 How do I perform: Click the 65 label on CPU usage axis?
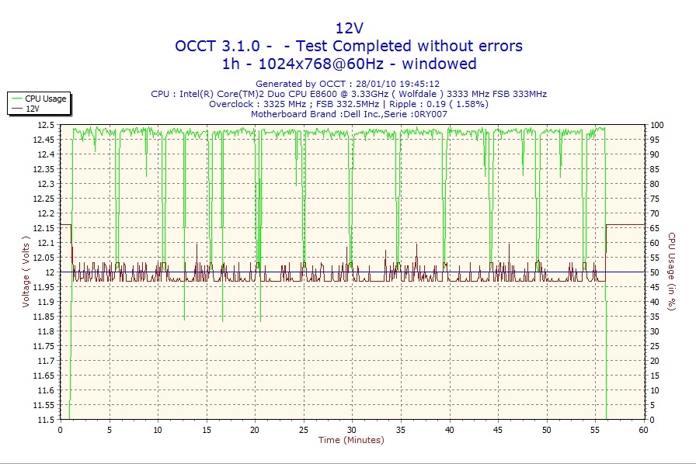click(x=655, y=228)
